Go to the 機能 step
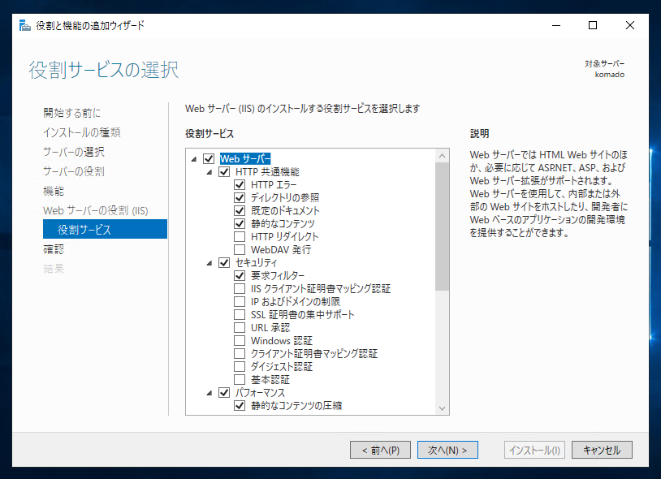The height and width of the screenshot is (479, 661). click(x=54, y=191)
